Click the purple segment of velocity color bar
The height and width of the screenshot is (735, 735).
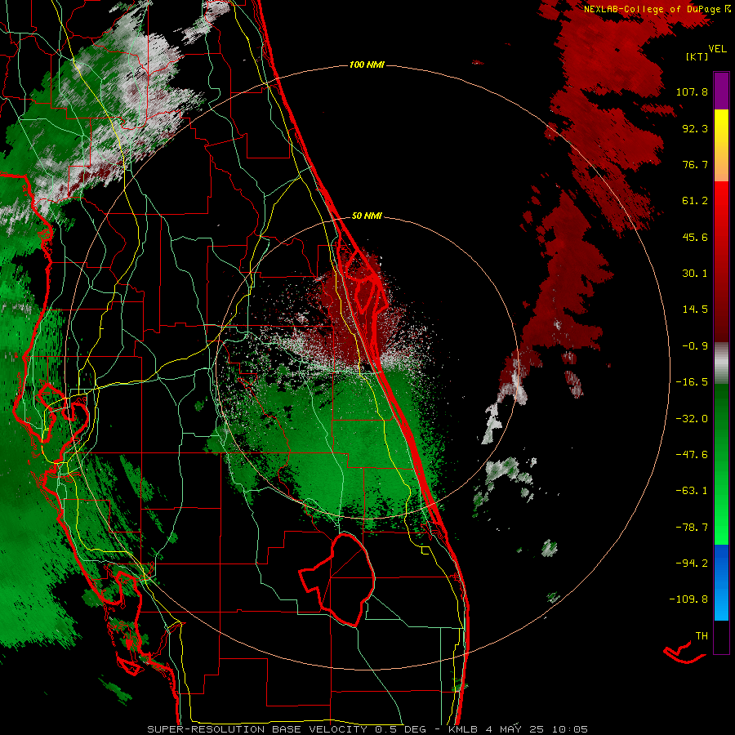pyautogui.click(x=721, y=91)
